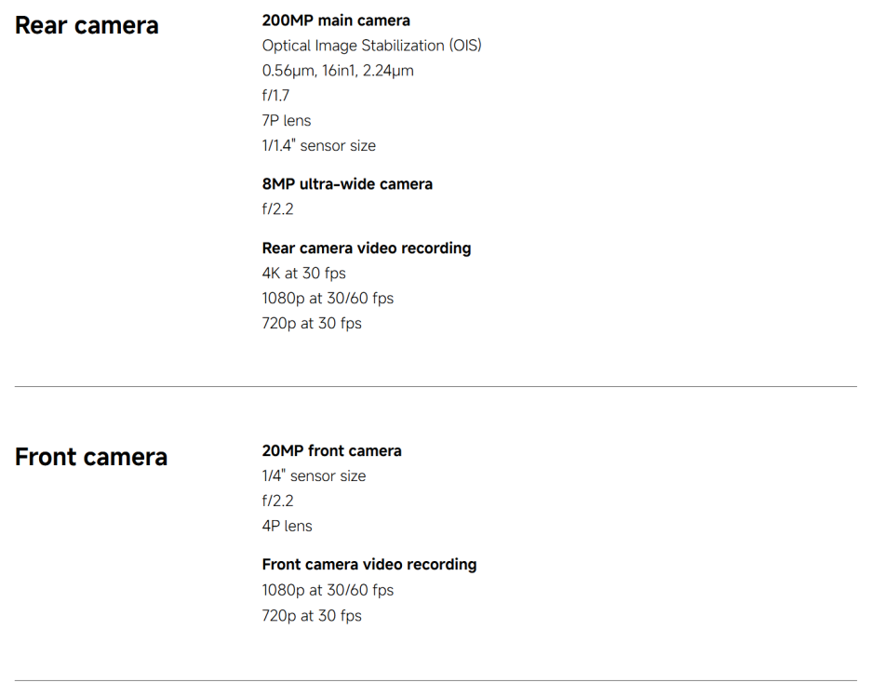Click the Front camera video recording subheading
The width and height of the screenshot is (884, 696).
(369, 565)
